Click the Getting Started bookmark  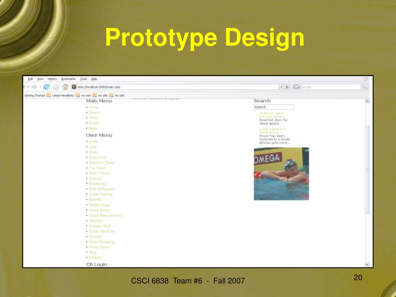pos(34,96)
